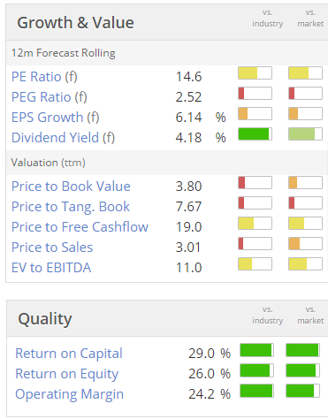Image resolution: width=328 pixels, height=419 pixels.
Task: Open the Price to Sales link
Action: click(52, 248)
